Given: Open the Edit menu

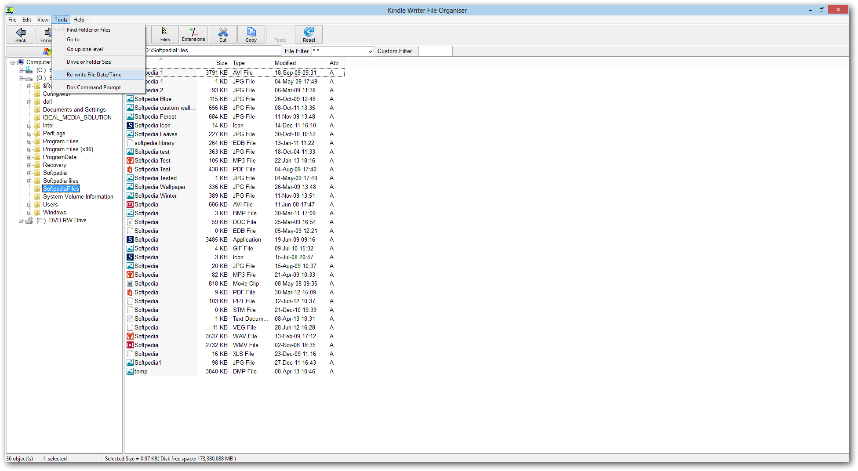Looking at the screenshot, I should pos(27,20).
